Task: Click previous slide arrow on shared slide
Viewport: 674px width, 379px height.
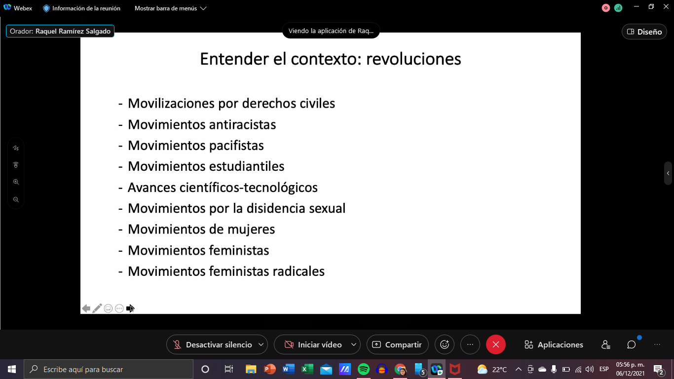Action: [86, 308]
